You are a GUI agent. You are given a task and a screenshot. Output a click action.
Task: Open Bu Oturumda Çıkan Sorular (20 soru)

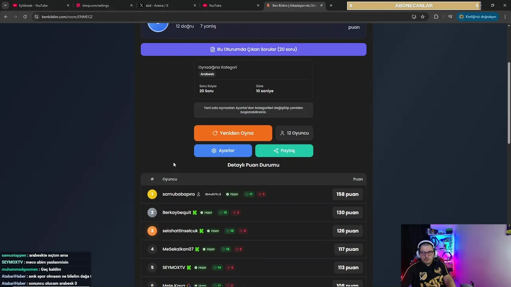click(254, 49)
